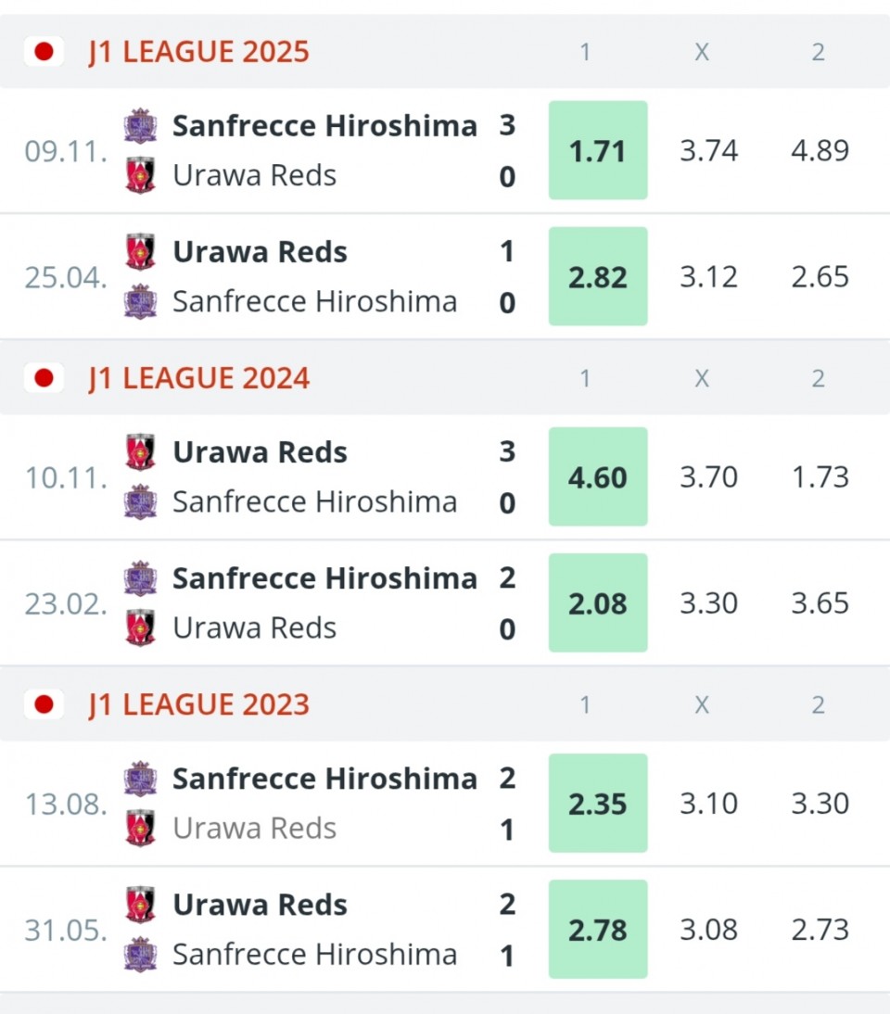Image resolution: width=890 pixels, height=1014 pixels.
Task: Open the J1 LEAGUE 2025 competition link
Action: [x=199, y=52]
